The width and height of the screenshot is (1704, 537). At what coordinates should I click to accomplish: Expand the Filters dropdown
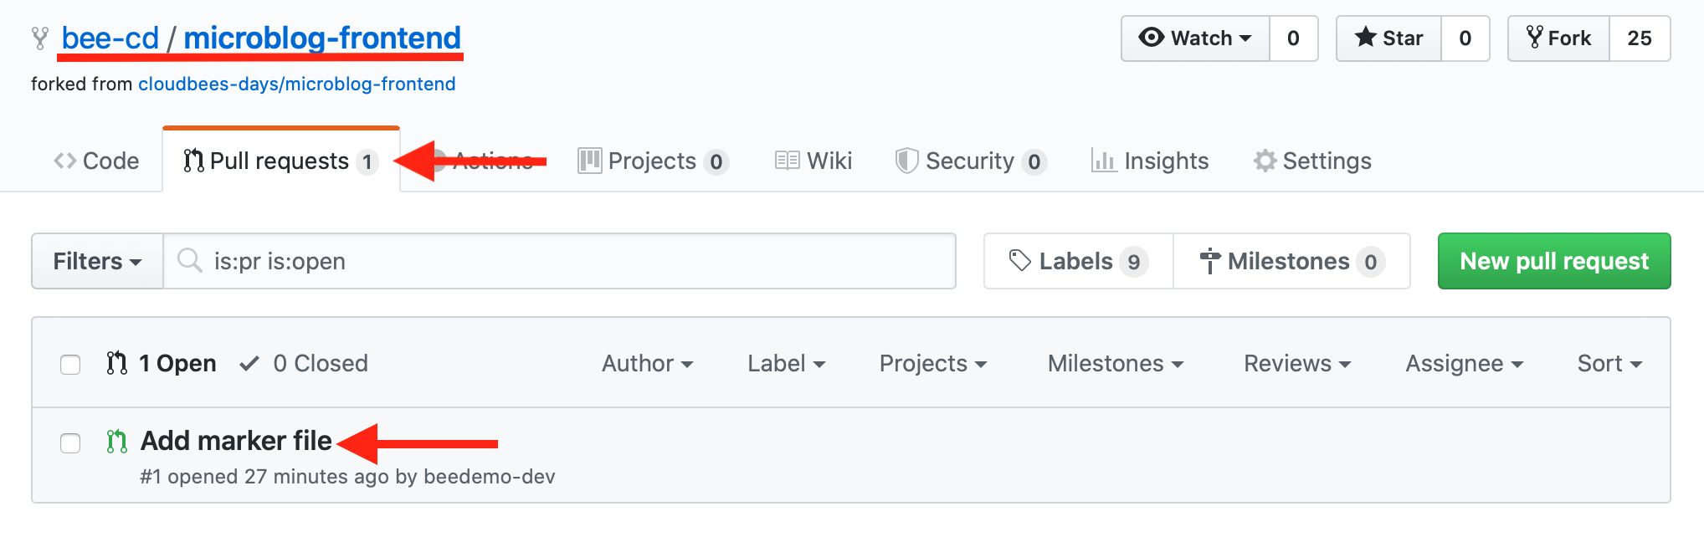click(x=97, y=261)
